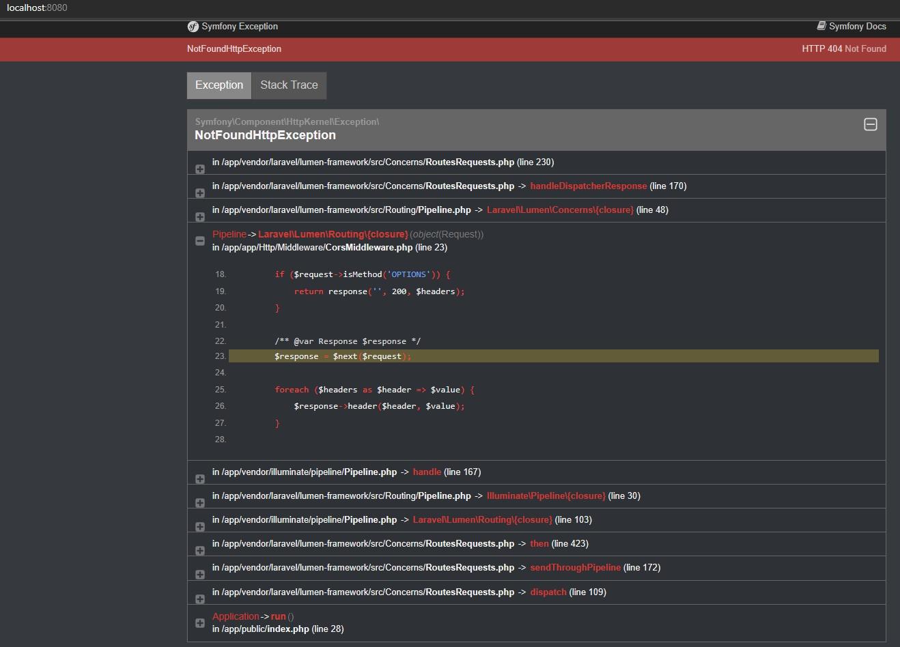Click the localhost:8080 address bar

pos(38,8)
